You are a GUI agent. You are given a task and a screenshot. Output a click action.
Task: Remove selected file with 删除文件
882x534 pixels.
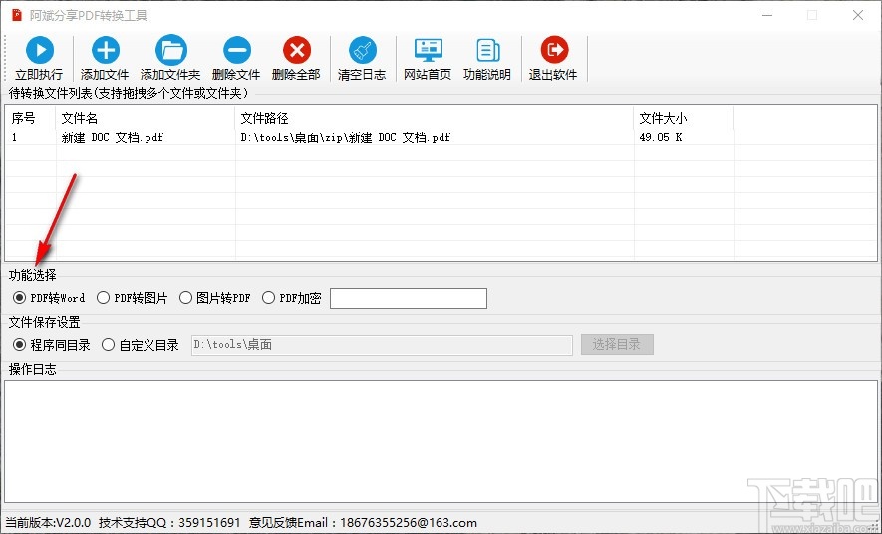[x=236, y=59]
